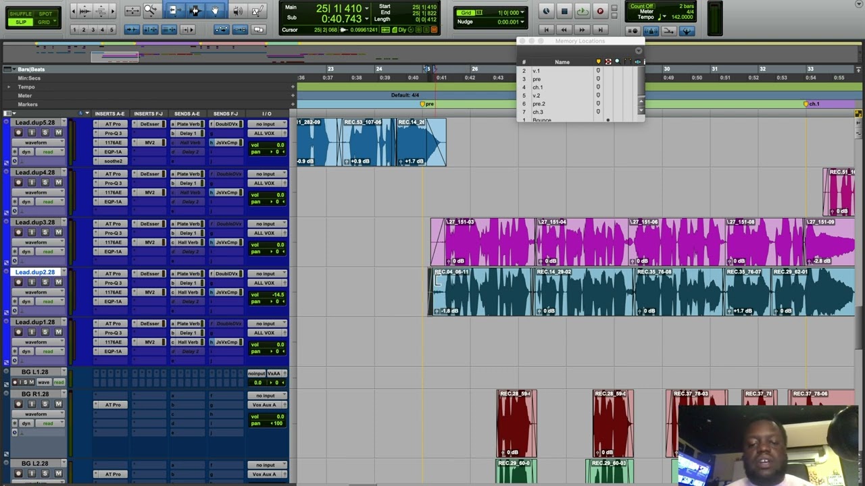Click the Record transport button
Image resolution: width=865 pixels, height=486 pixels.
coord(599,11)
